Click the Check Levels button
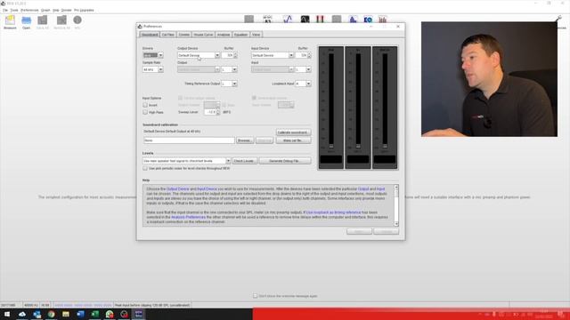Image resolution: width=570 pixels, height=320 pixels. pos(245,161)
